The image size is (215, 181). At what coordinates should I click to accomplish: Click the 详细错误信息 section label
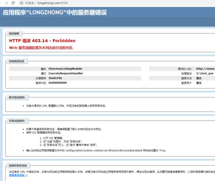(17, 61)
